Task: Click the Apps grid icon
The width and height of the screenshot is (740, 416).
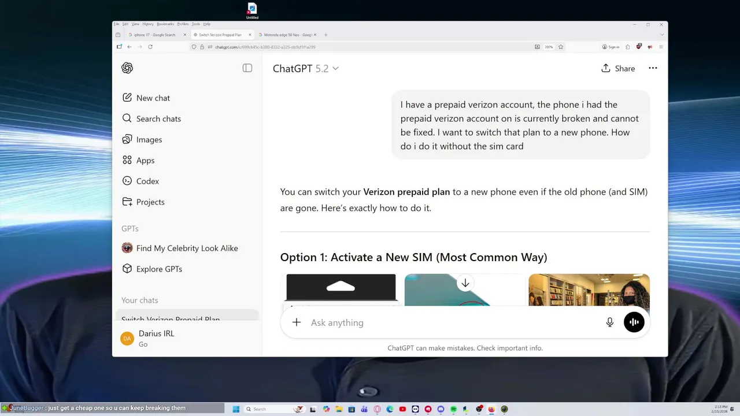Action: [x=127, y=160]
